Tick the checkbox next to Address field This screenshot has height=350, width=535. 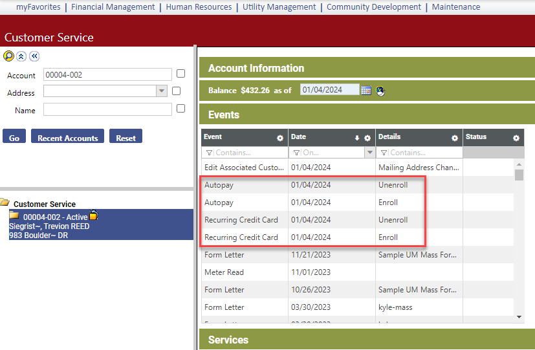coord(176,91)
